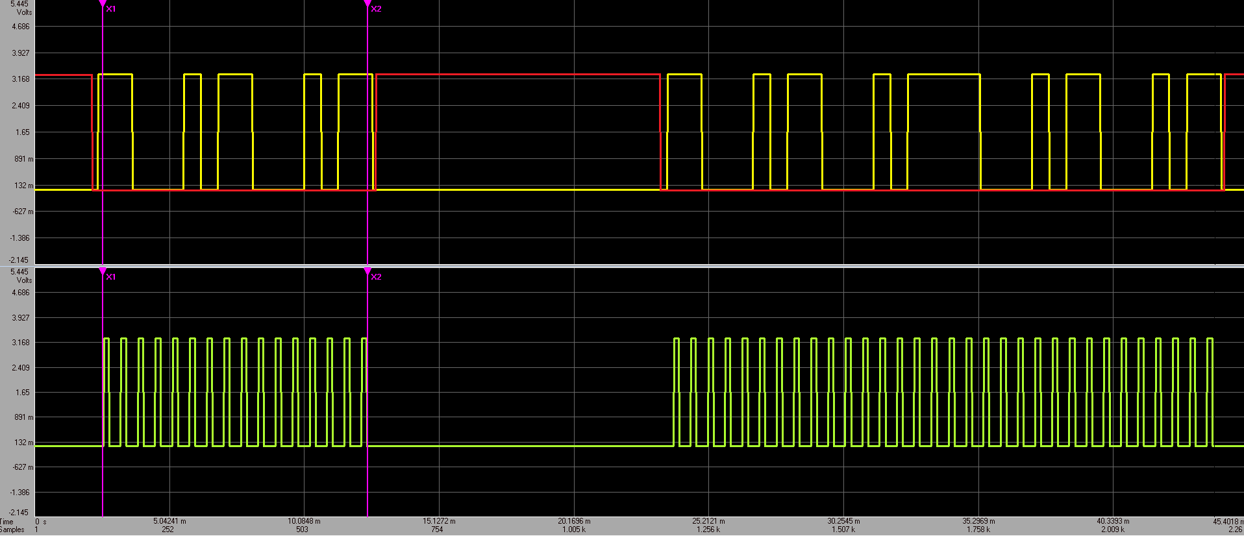This screenshot has width=1244, height=536.
Task: Click the "1.507 k" sample label
Action: 843,530
